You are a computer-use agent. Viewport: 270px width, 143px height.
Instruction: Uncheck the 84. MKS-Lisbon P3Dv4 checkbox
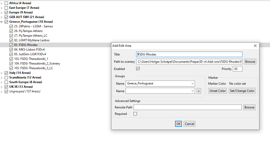point(11,50)
